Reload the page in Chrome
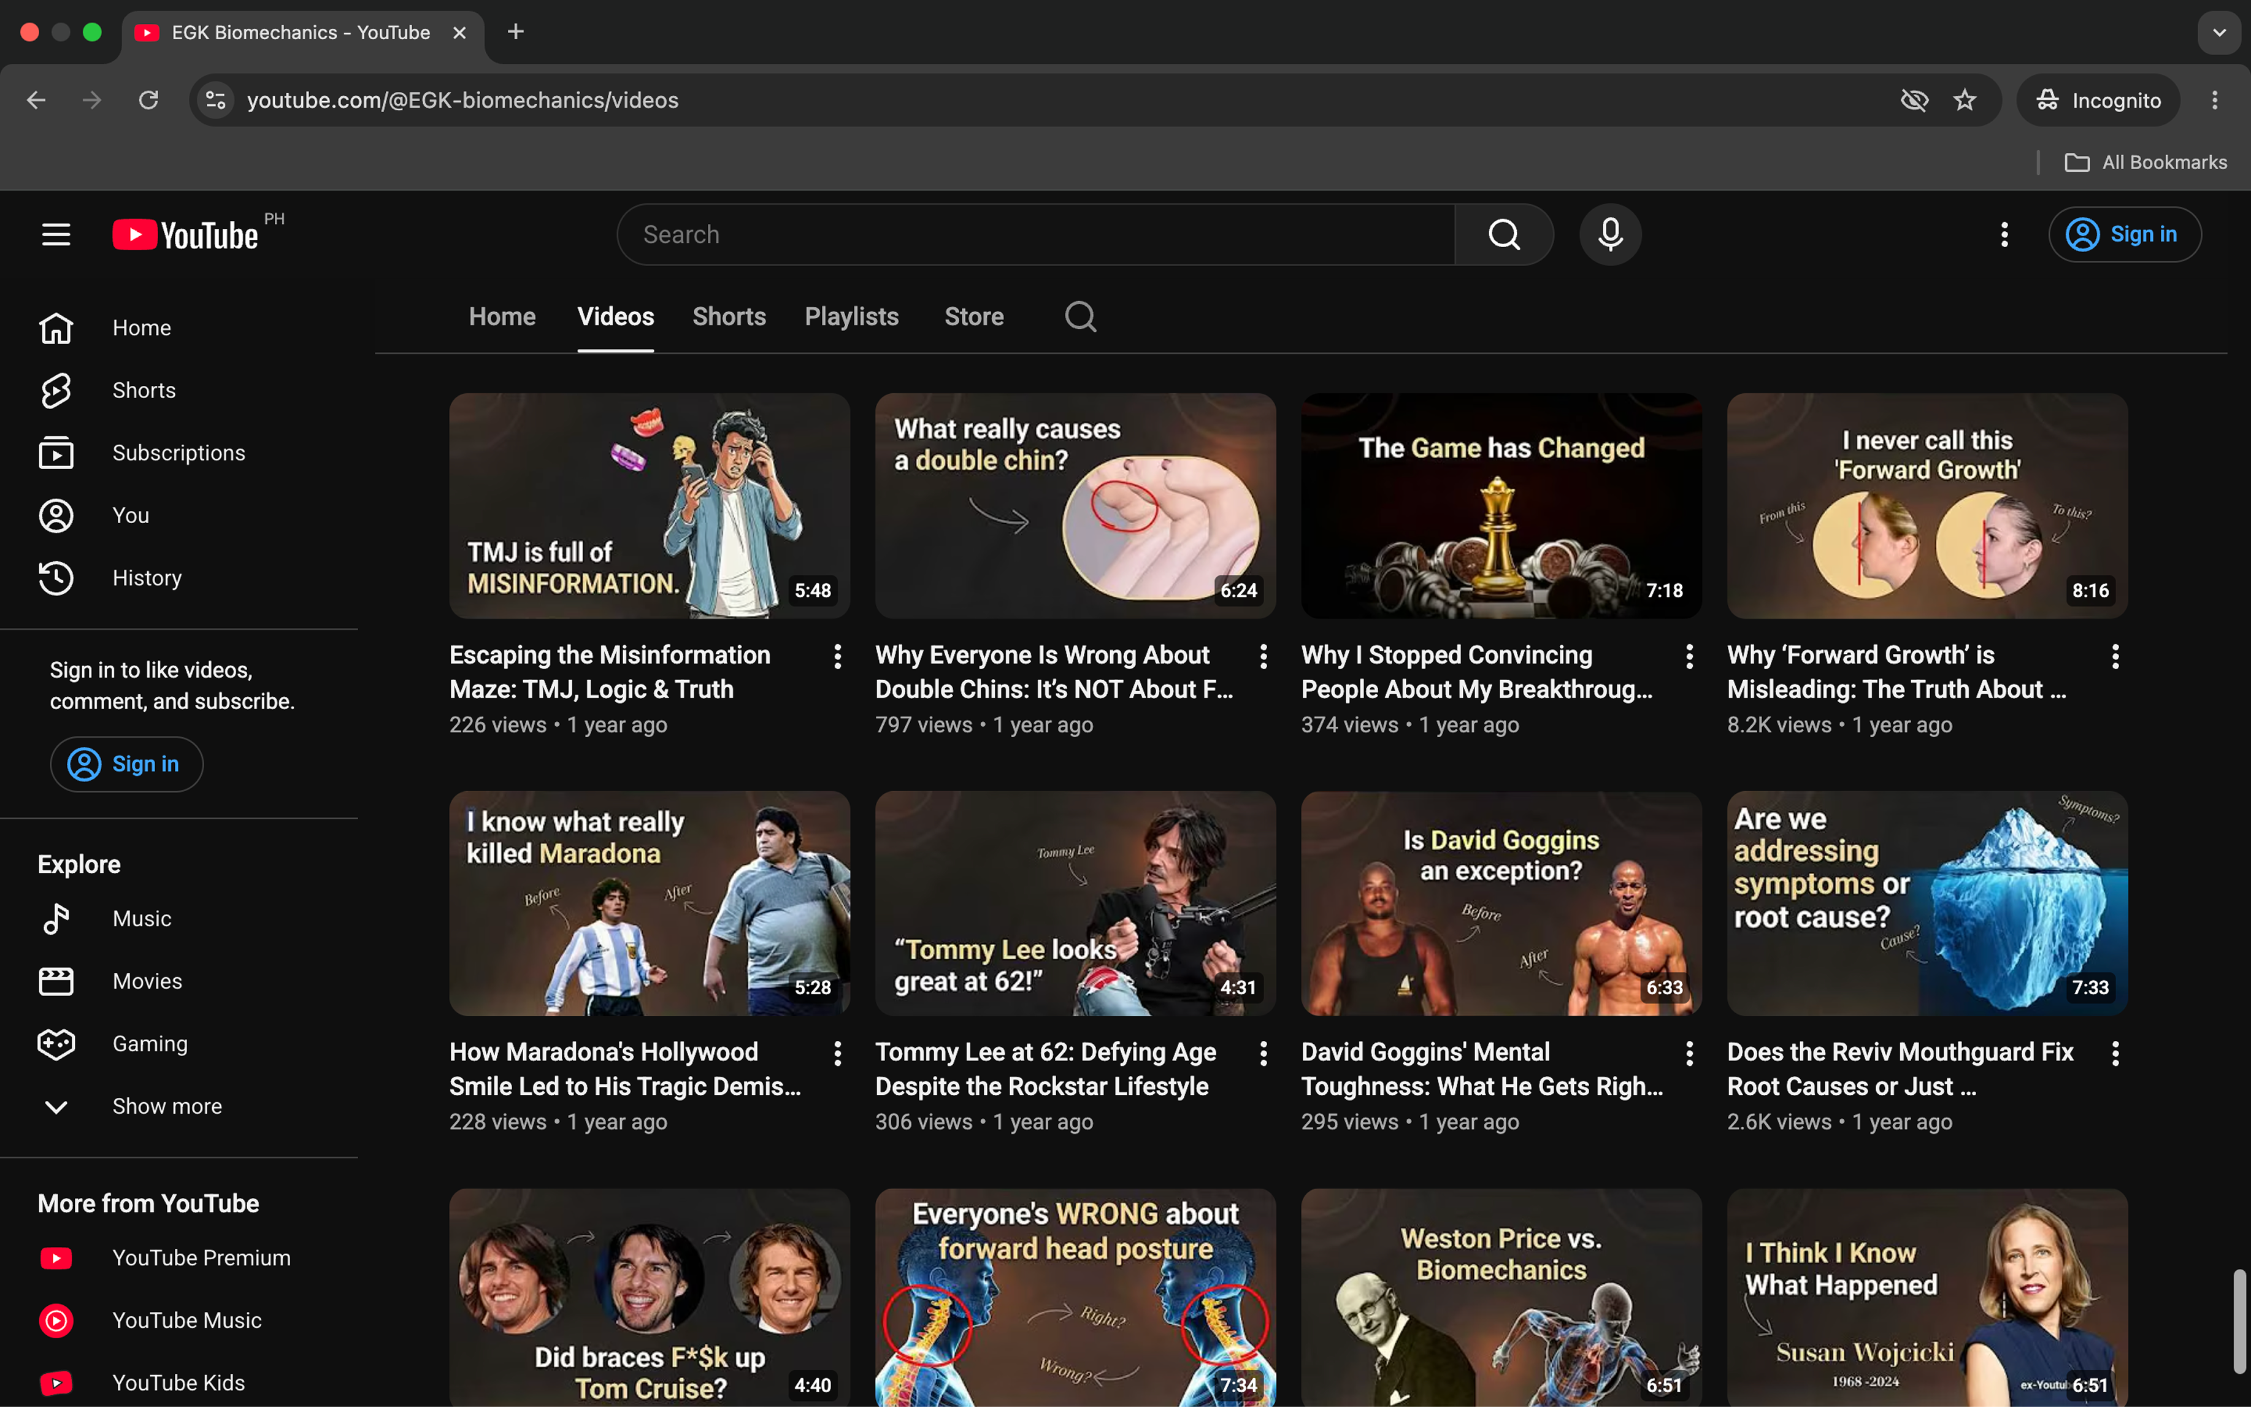2251x1407 pixels. (148, 99)
